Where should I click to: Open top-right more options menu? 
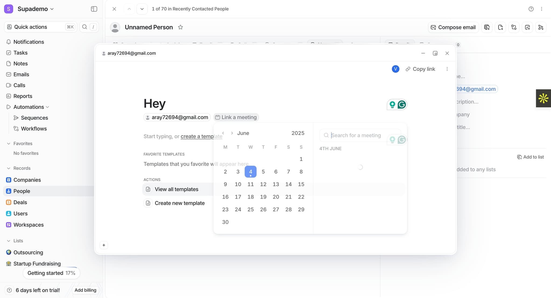click(x=542, y=9)
